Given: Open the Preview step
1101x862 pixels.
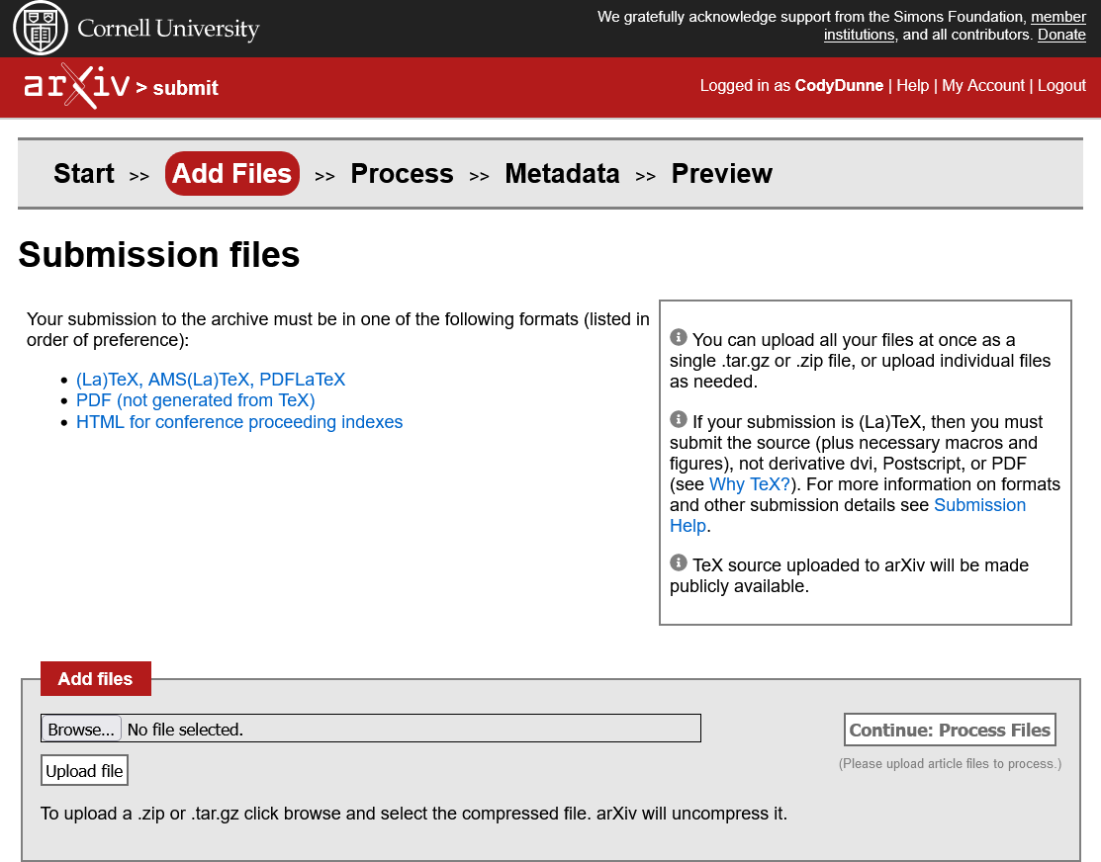Looking at the screenshot, I should point(721,174).
